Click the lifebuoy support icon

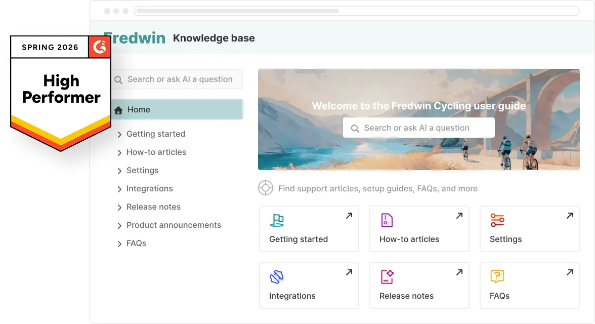click(x=266, y=188)
